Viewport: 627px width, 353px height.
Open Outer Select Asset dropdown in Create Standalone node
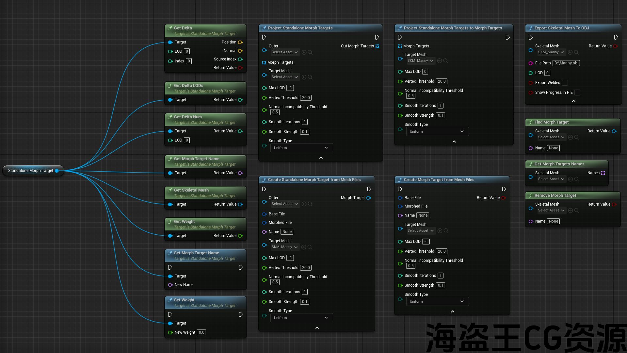coord(285,204)
